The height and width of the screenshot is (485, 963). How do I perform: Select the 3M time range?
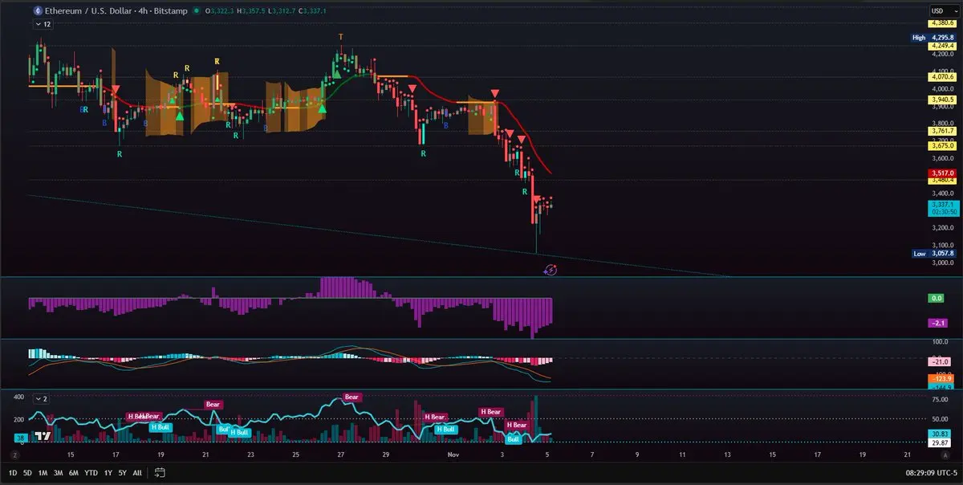click(x=59, y=472)
